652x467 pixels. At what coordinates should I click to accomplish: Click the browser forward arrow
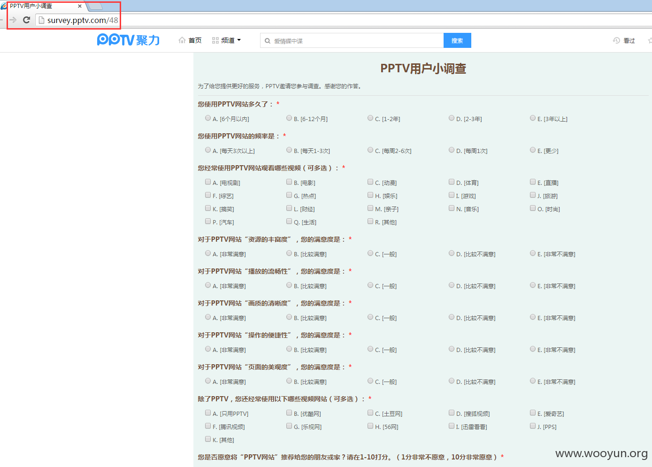coord(13,20)
